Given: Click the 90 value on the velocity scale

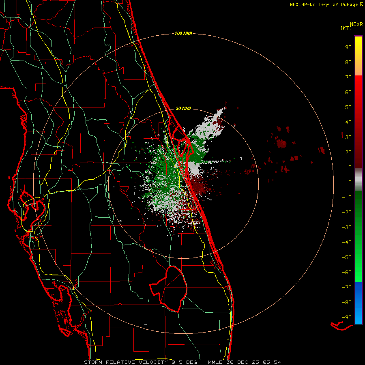Looking at the screenshot, I should [348, 47].
